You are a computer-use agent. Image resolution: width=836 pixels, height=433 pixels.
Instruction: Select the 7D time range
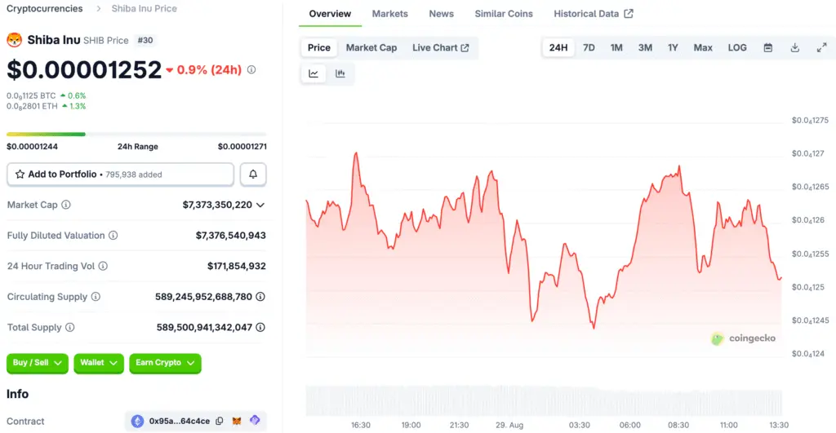tap(589, 47)
